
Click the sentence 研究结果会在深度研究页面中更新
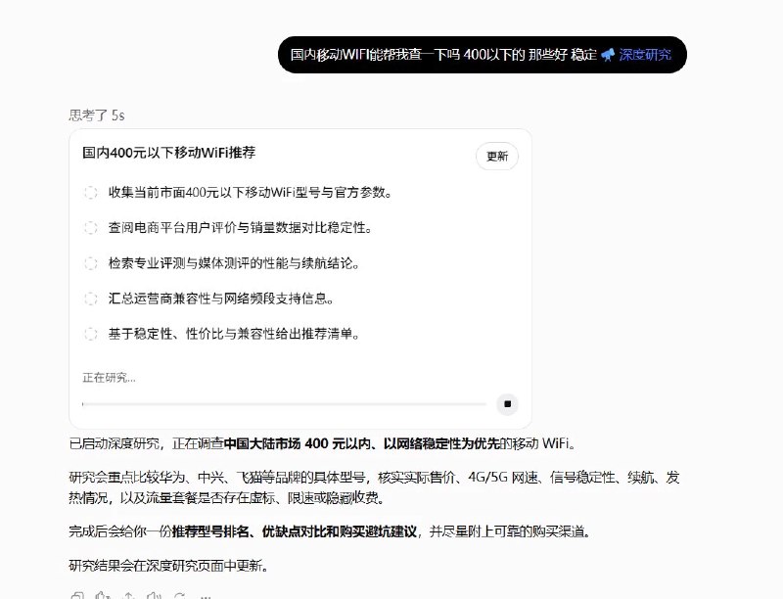pos(168,566)
